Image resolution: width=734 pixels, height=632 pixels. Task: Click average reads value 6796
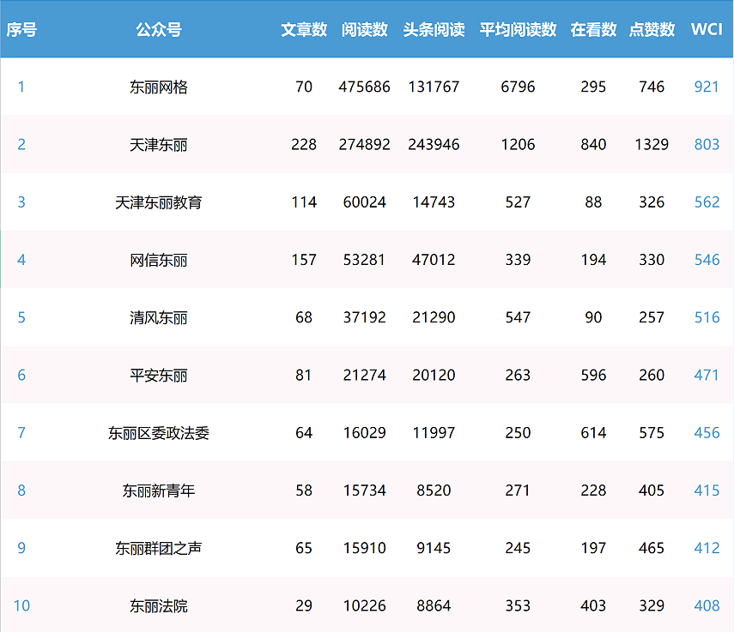coord(518,87)
